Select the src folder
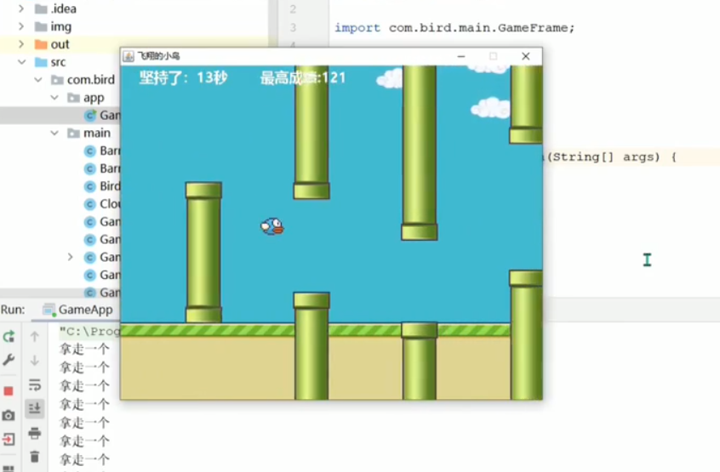Image resolution: width=720 pixels, height=472 pixels. tap(50, 62)
